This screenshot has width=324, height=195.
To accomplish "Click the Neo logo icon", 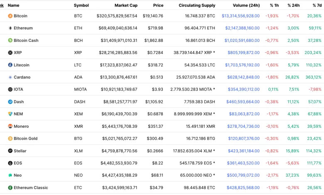I will tap(10, 175).
